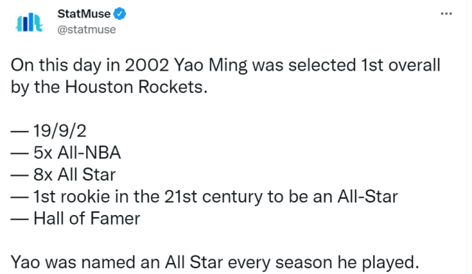Visit the @statmuse handle link
The height and width of the screenshot is (274, 472).
[x=87, y=29]
